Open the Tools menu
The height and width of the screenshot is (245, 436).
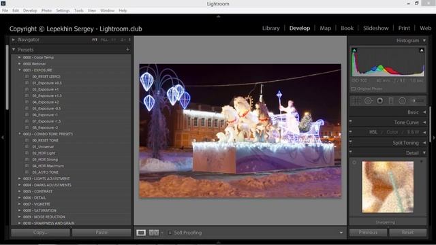pos(79,11)
